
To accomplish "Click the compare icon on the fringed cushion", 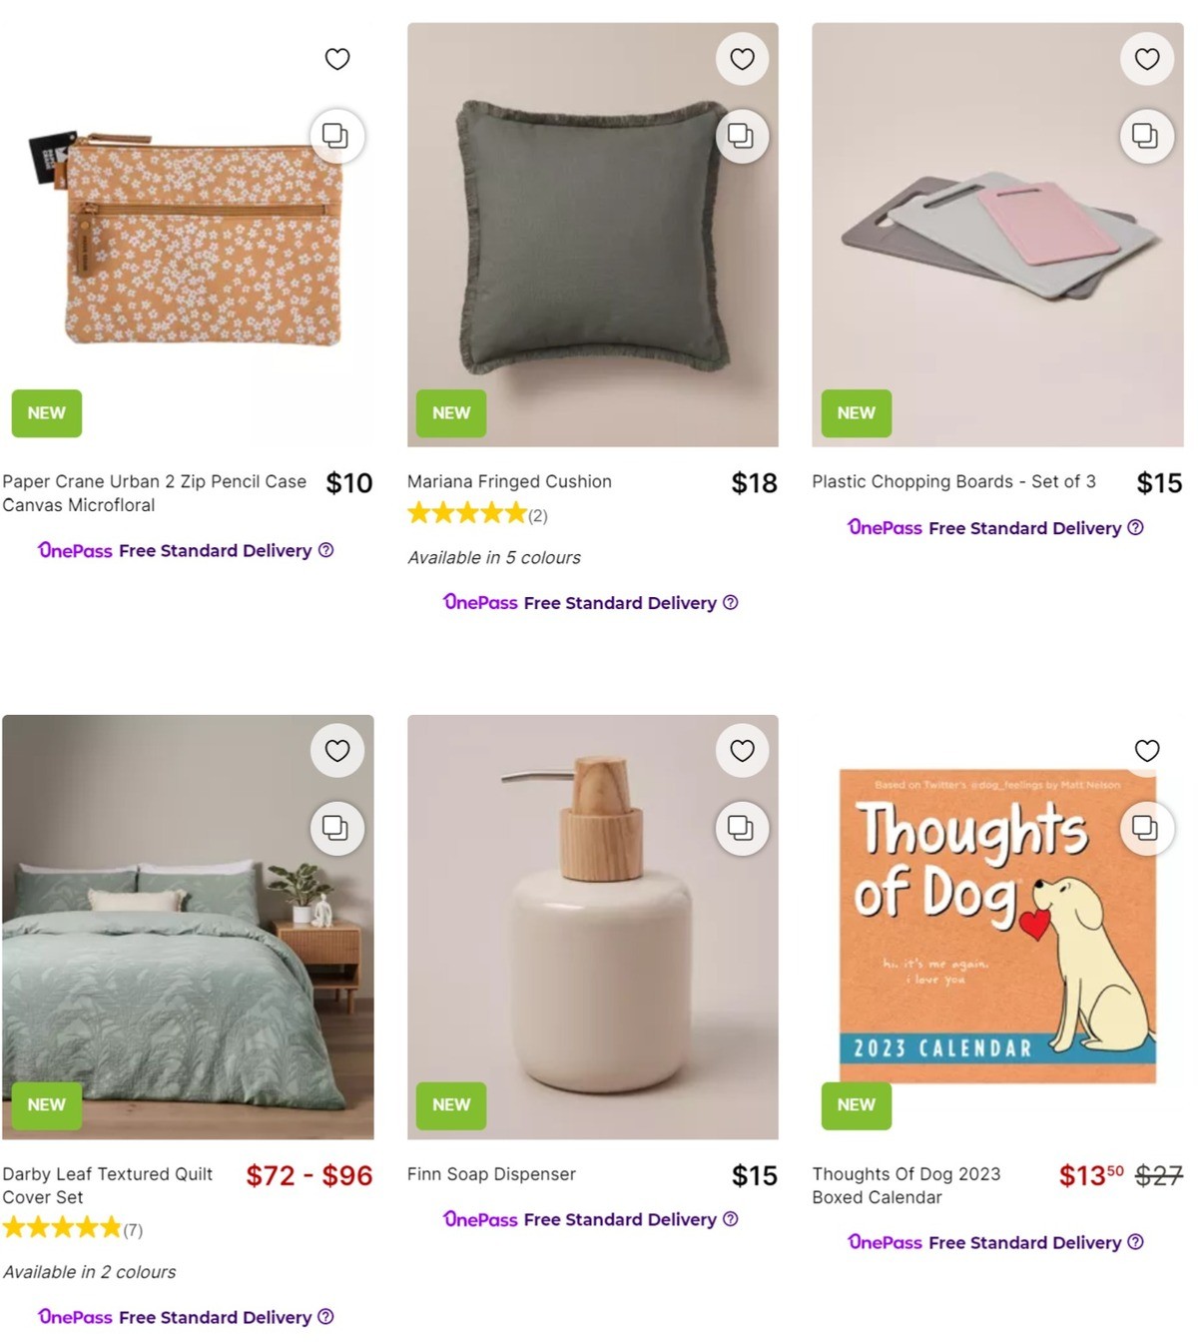I will [x=741, y=136].
